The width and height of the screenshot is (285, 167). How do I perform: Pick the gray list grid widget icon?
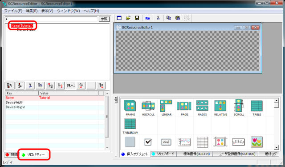point(202,142)
